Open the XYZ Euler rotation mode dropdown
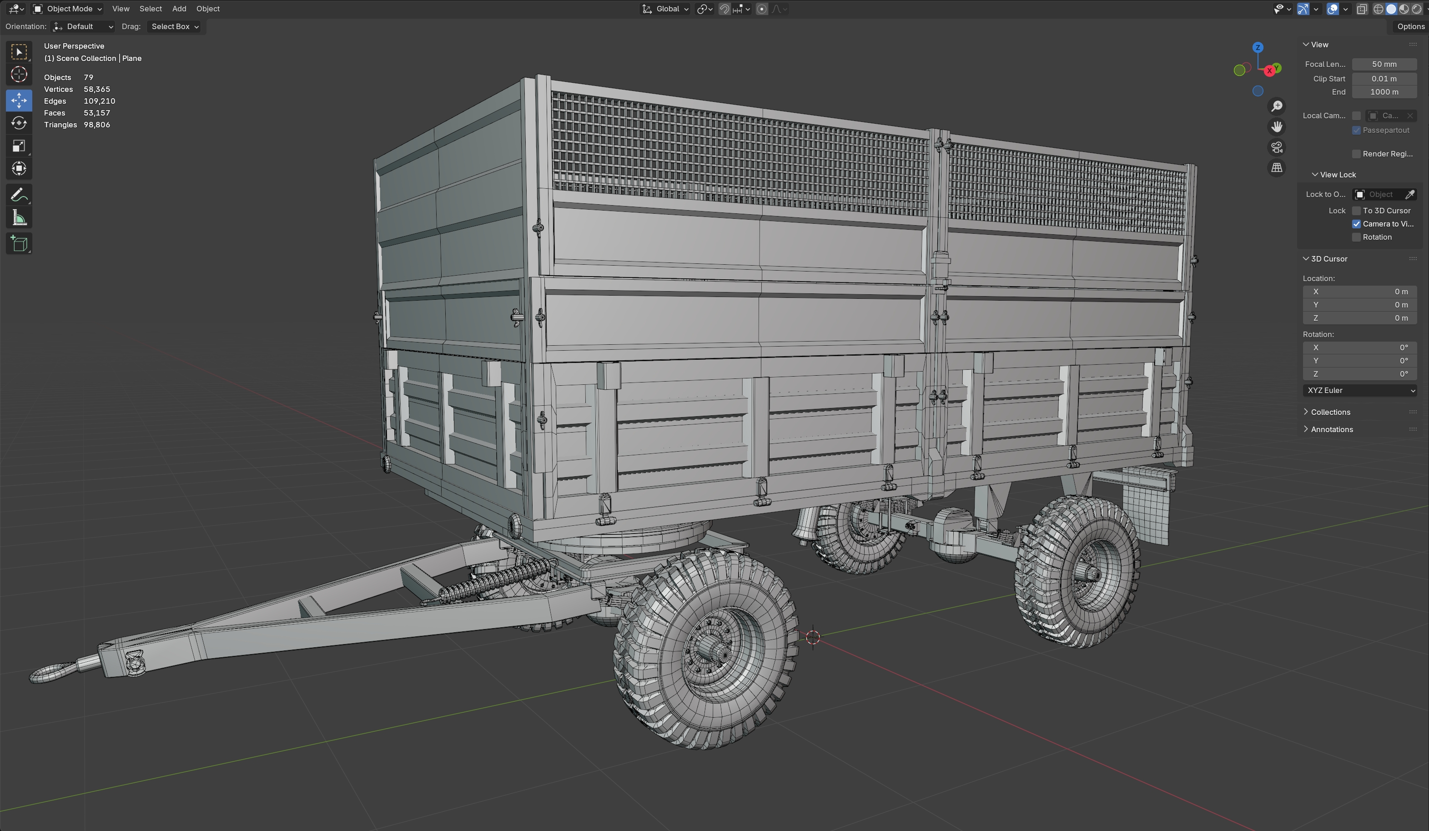The image size is (1429, 831). click(1359, 390)
